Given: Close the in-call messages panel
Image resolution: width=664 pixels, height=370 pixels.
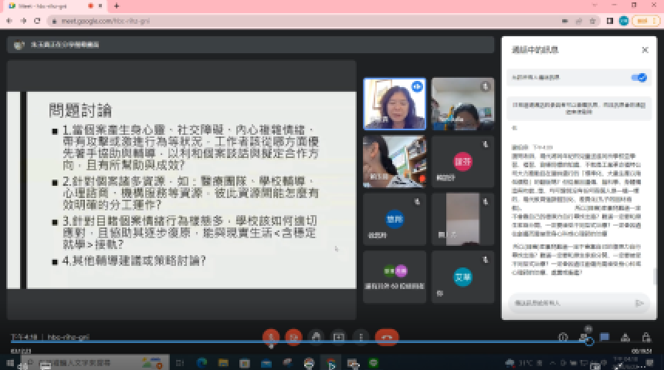Looking at the screenshot, I should (645, 50).
